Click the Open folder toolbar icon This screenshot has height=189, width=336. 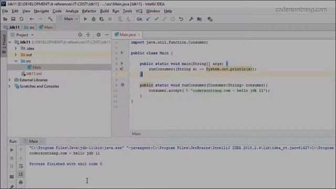(5, 19)
